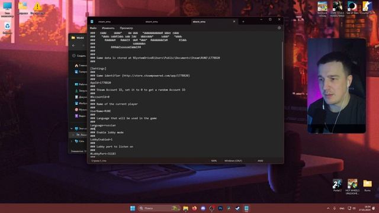
Task: Open the Просмотр menu in Notepad
Action: [126, 28]
